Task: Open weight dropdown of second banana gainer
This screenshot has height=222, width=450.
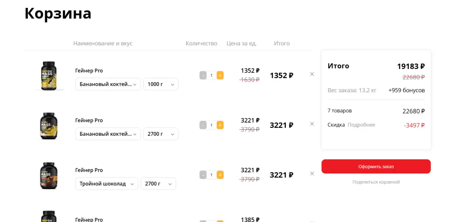Action: click(161, 134)
